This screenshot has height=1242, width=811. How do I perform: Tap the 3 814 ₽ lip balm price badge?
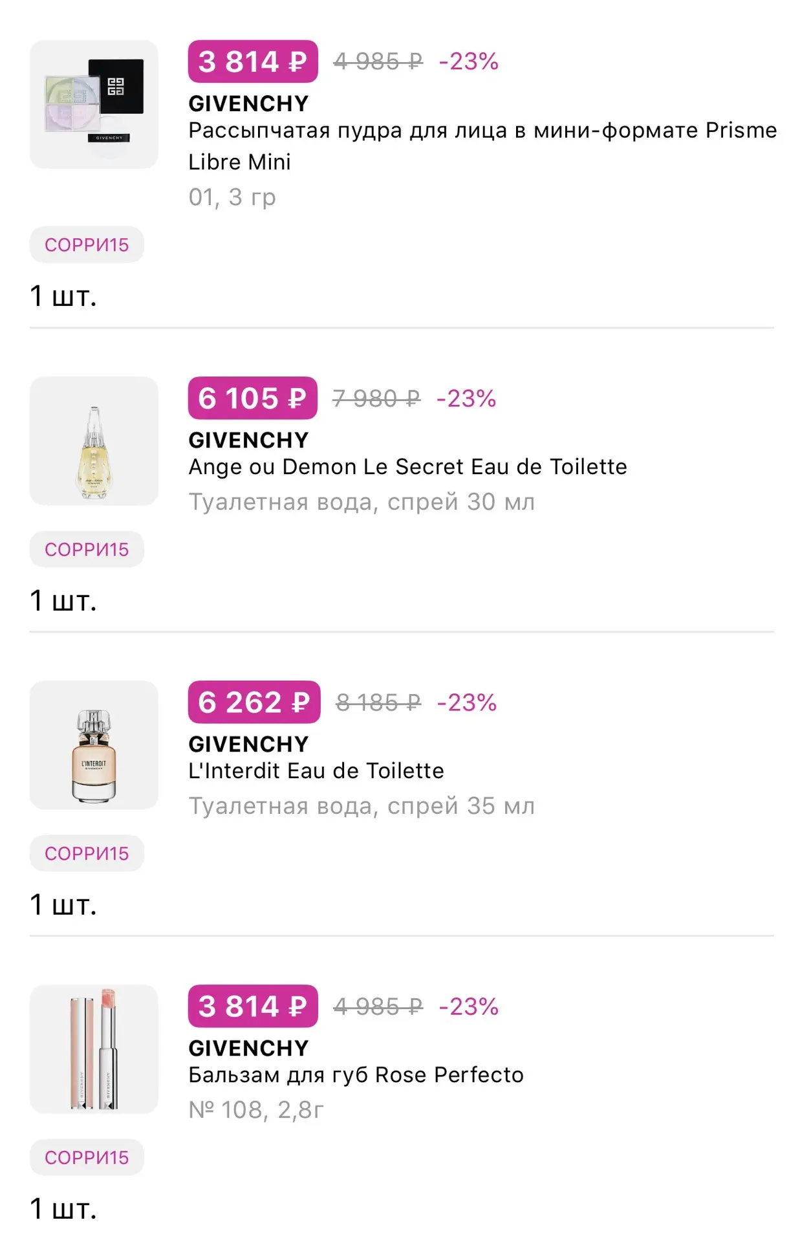coord(253,1006)
